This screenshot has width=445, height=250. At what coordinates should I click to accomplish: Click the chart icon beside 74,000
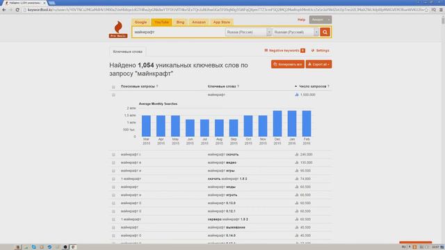tap(297, 178)
